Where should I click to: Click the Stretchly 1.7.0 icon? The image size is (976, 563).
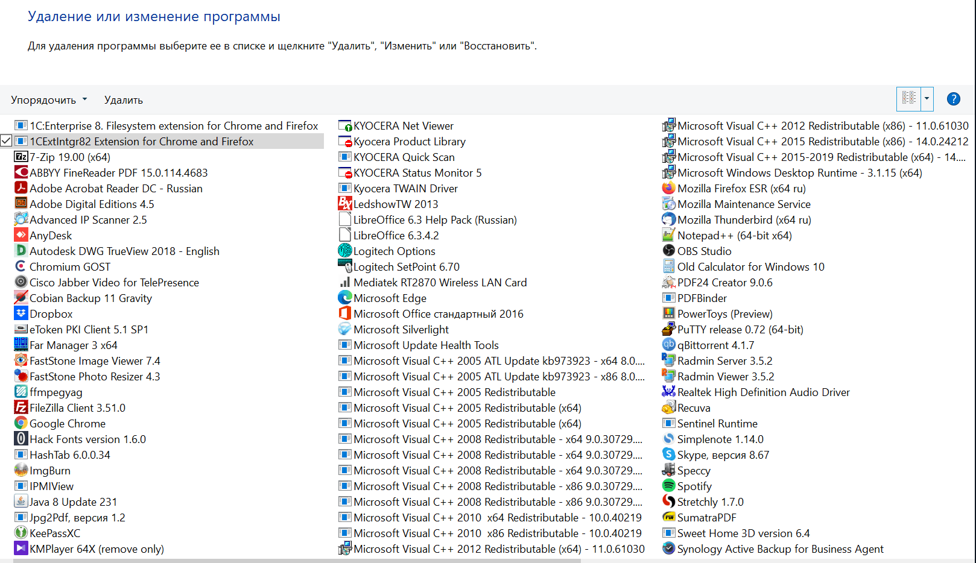[669, 502]
